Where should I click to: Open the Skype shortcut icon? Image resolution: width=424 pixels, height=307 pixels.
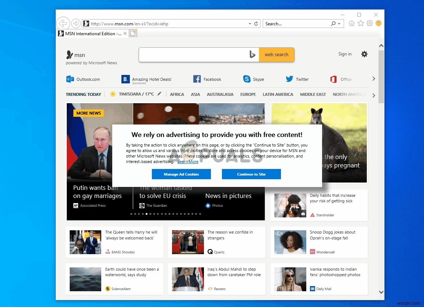point(246,79)
